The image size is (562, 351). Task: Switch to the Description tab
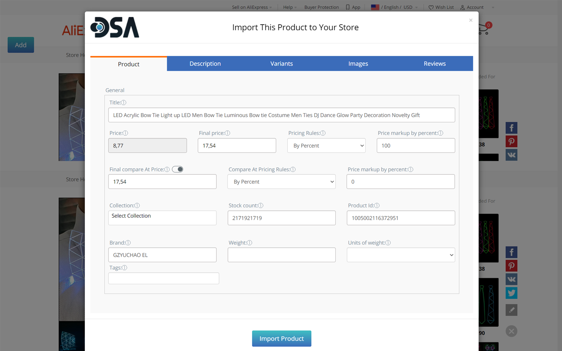point(205,64)
